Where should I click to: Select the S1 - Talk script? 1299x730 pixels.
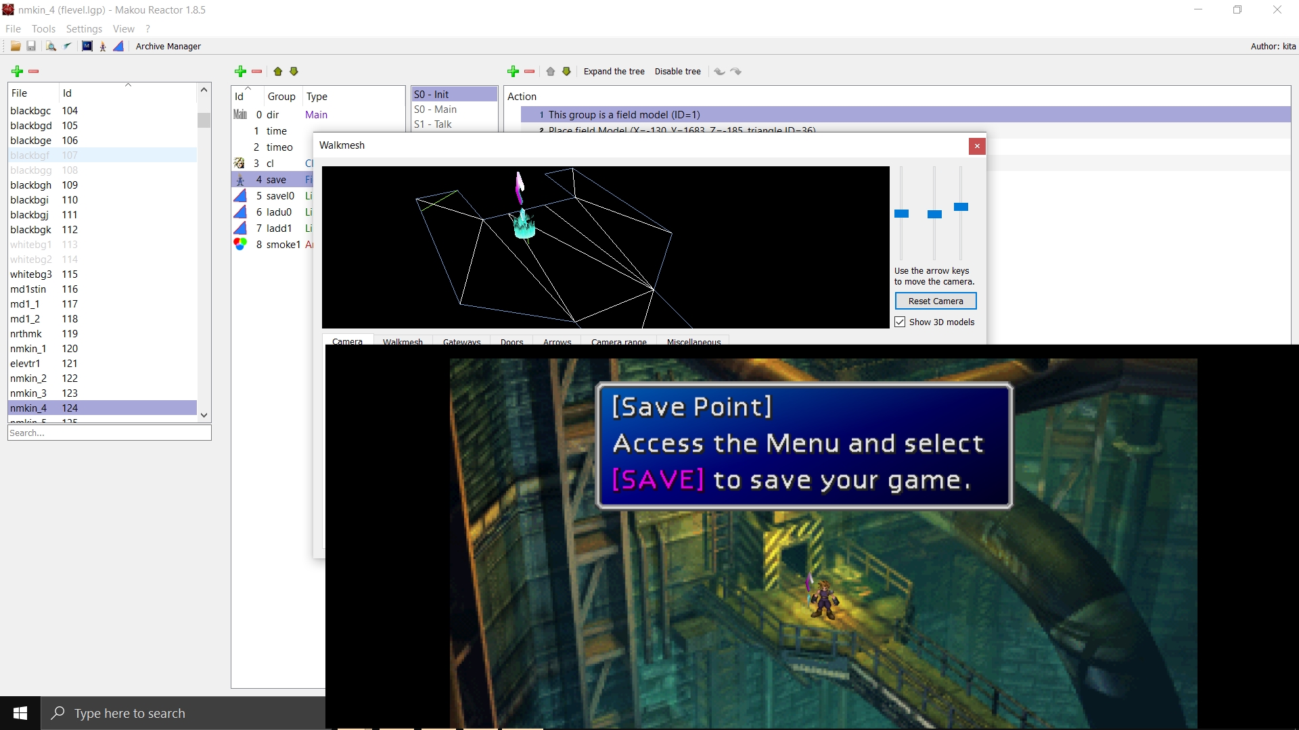455,124
